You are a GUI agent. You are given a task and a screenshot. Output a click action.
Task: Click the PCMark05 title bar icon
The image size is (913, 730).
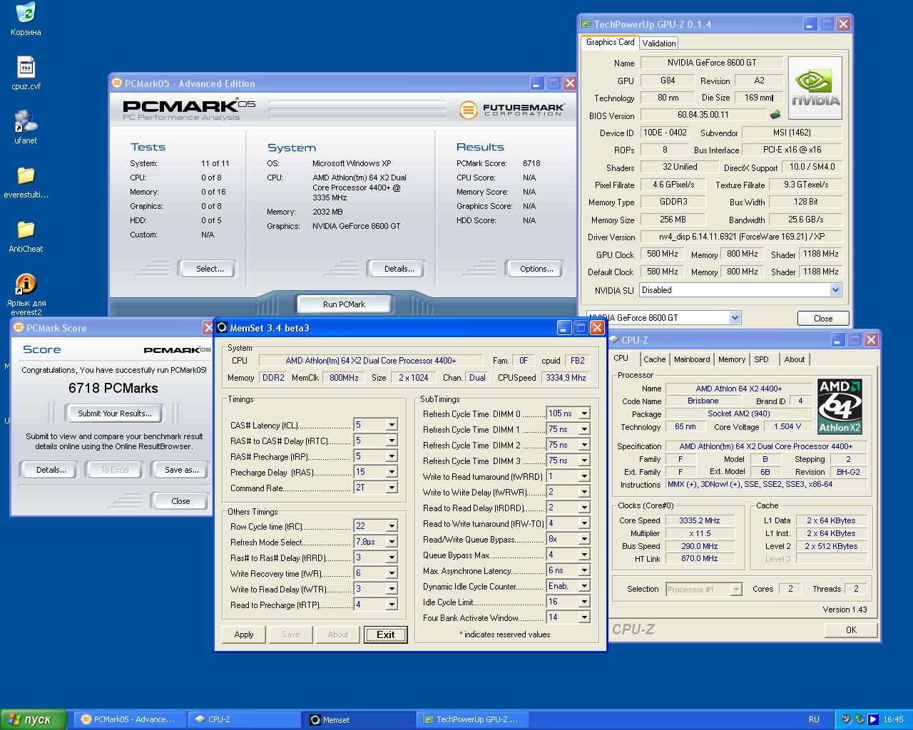click(116, 83)
